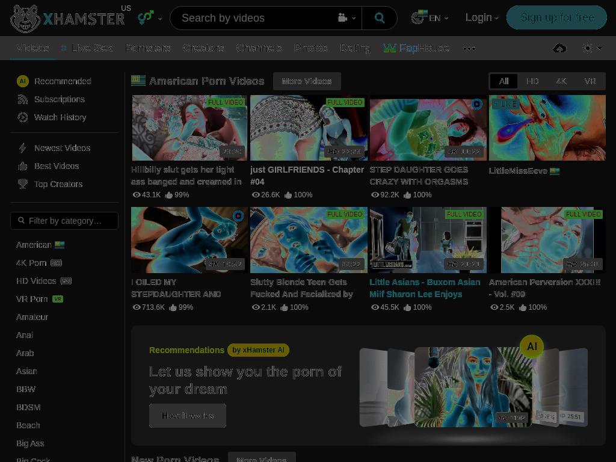This screenshot has height=462, width=616.
Task: Select the Amateur category
Action: [32, 318]
